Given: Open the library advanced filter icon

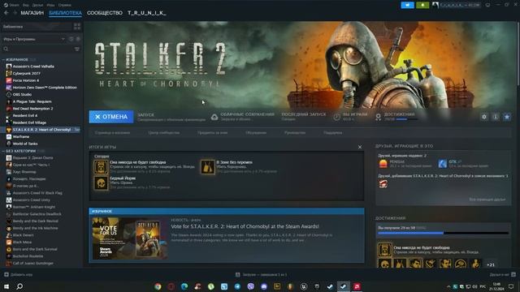Looking at the screenshot, I should tap(77, 49).
